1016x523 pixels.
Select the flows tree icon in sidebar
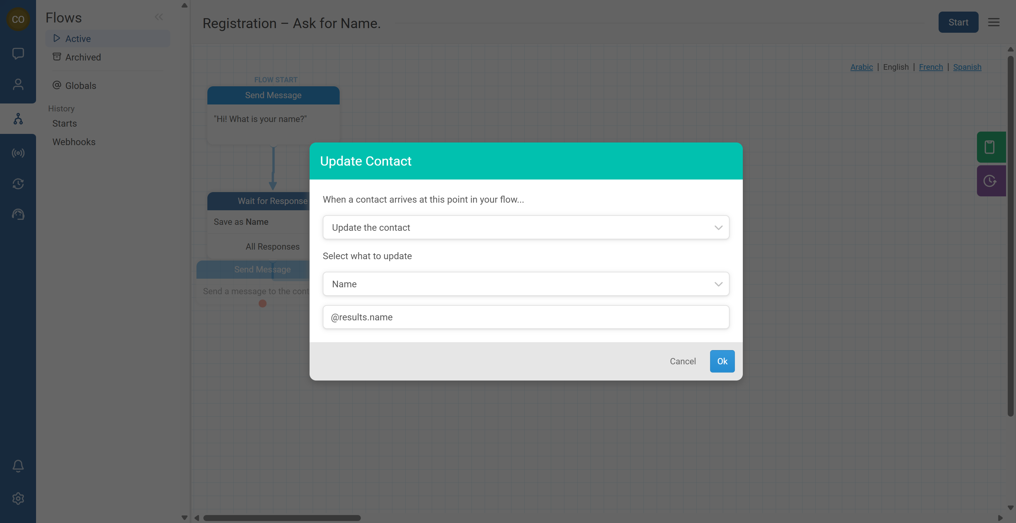pos(18,119)
